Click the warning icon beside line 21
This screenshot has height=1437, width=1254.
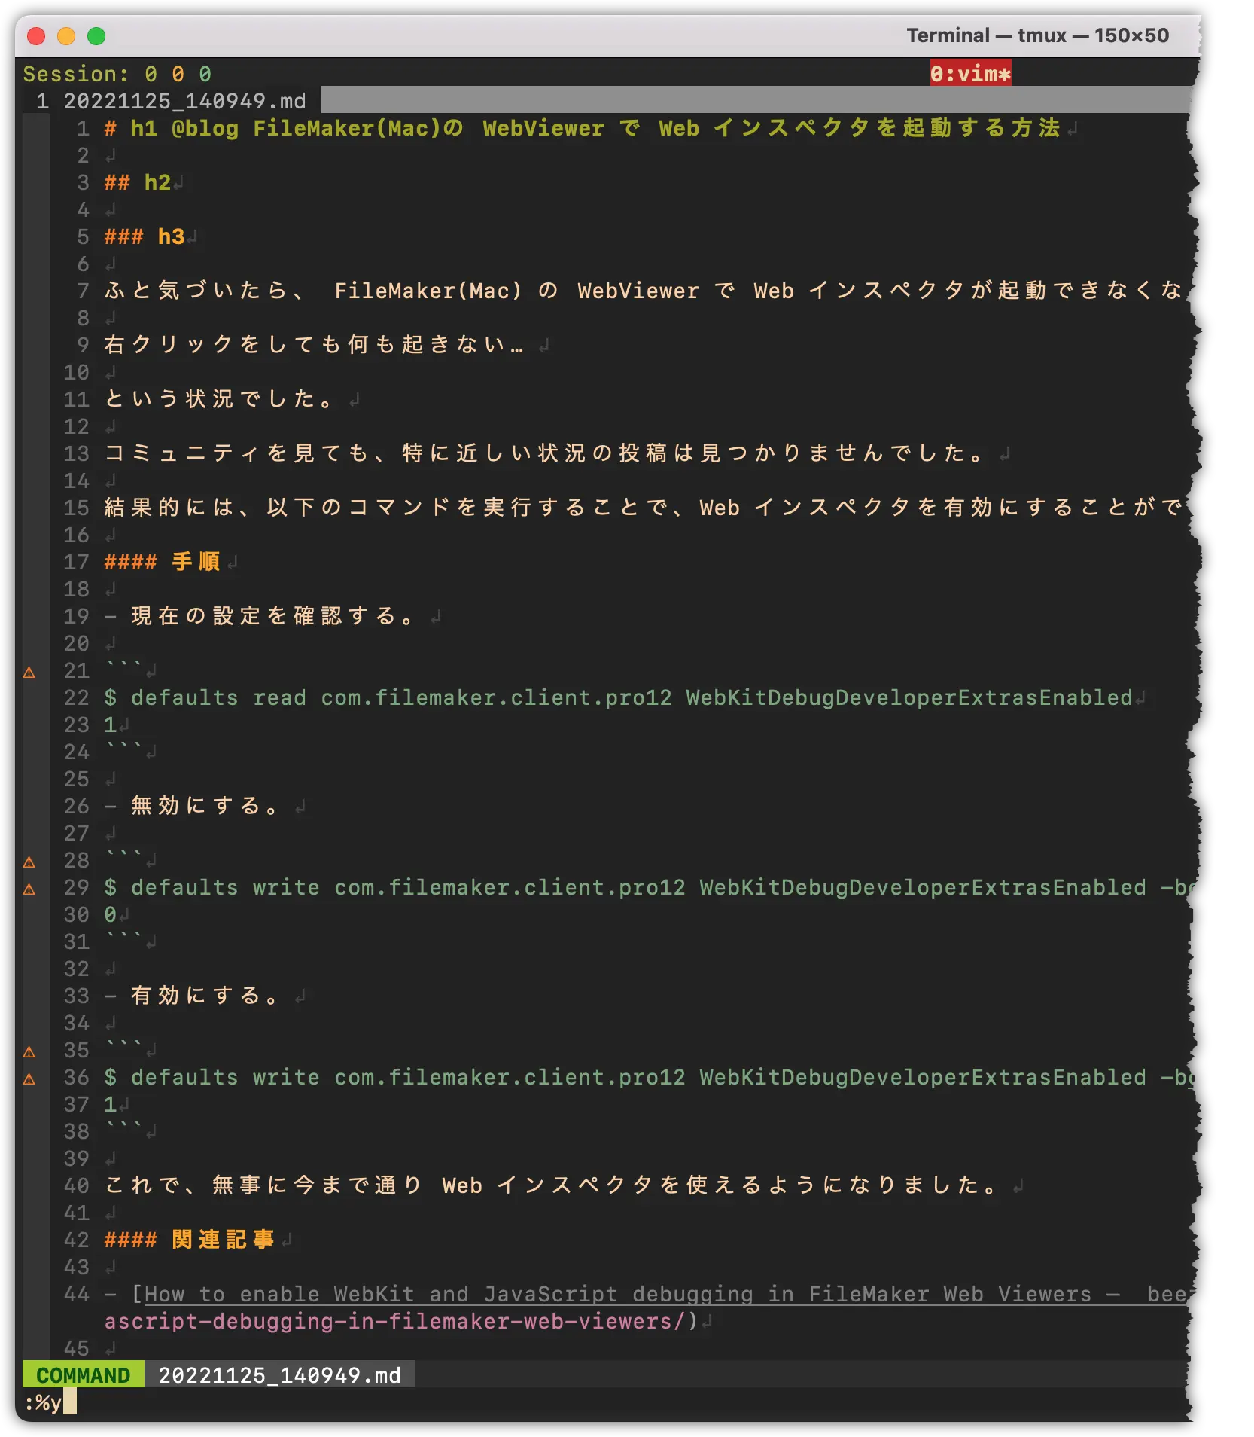[x=30, y=671]
